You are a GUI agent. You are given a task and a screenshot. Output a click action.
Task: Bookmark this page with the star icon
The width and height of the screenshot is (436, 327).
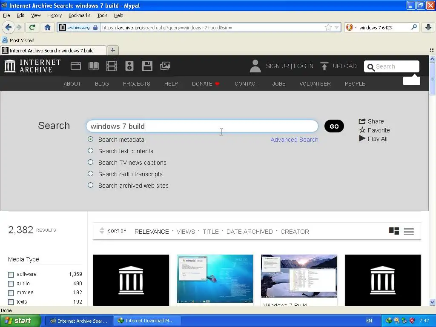(328, 27)
